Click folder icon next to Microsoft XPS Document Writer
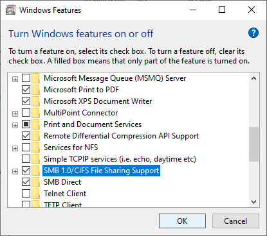This screenshot has height=236, width=267. (x=35, y=101)
